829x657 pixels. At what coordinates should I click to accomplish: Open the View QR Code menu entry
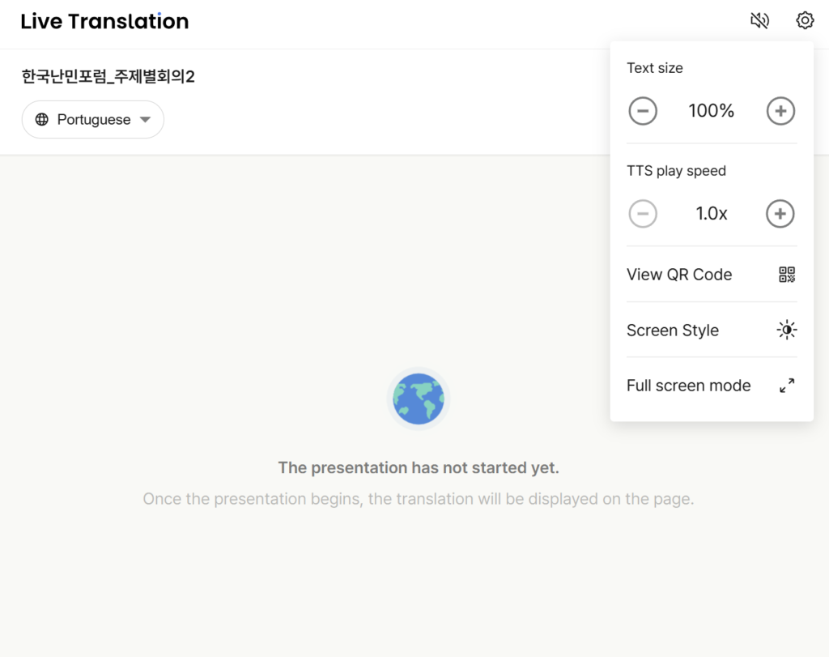click(679, 275)
